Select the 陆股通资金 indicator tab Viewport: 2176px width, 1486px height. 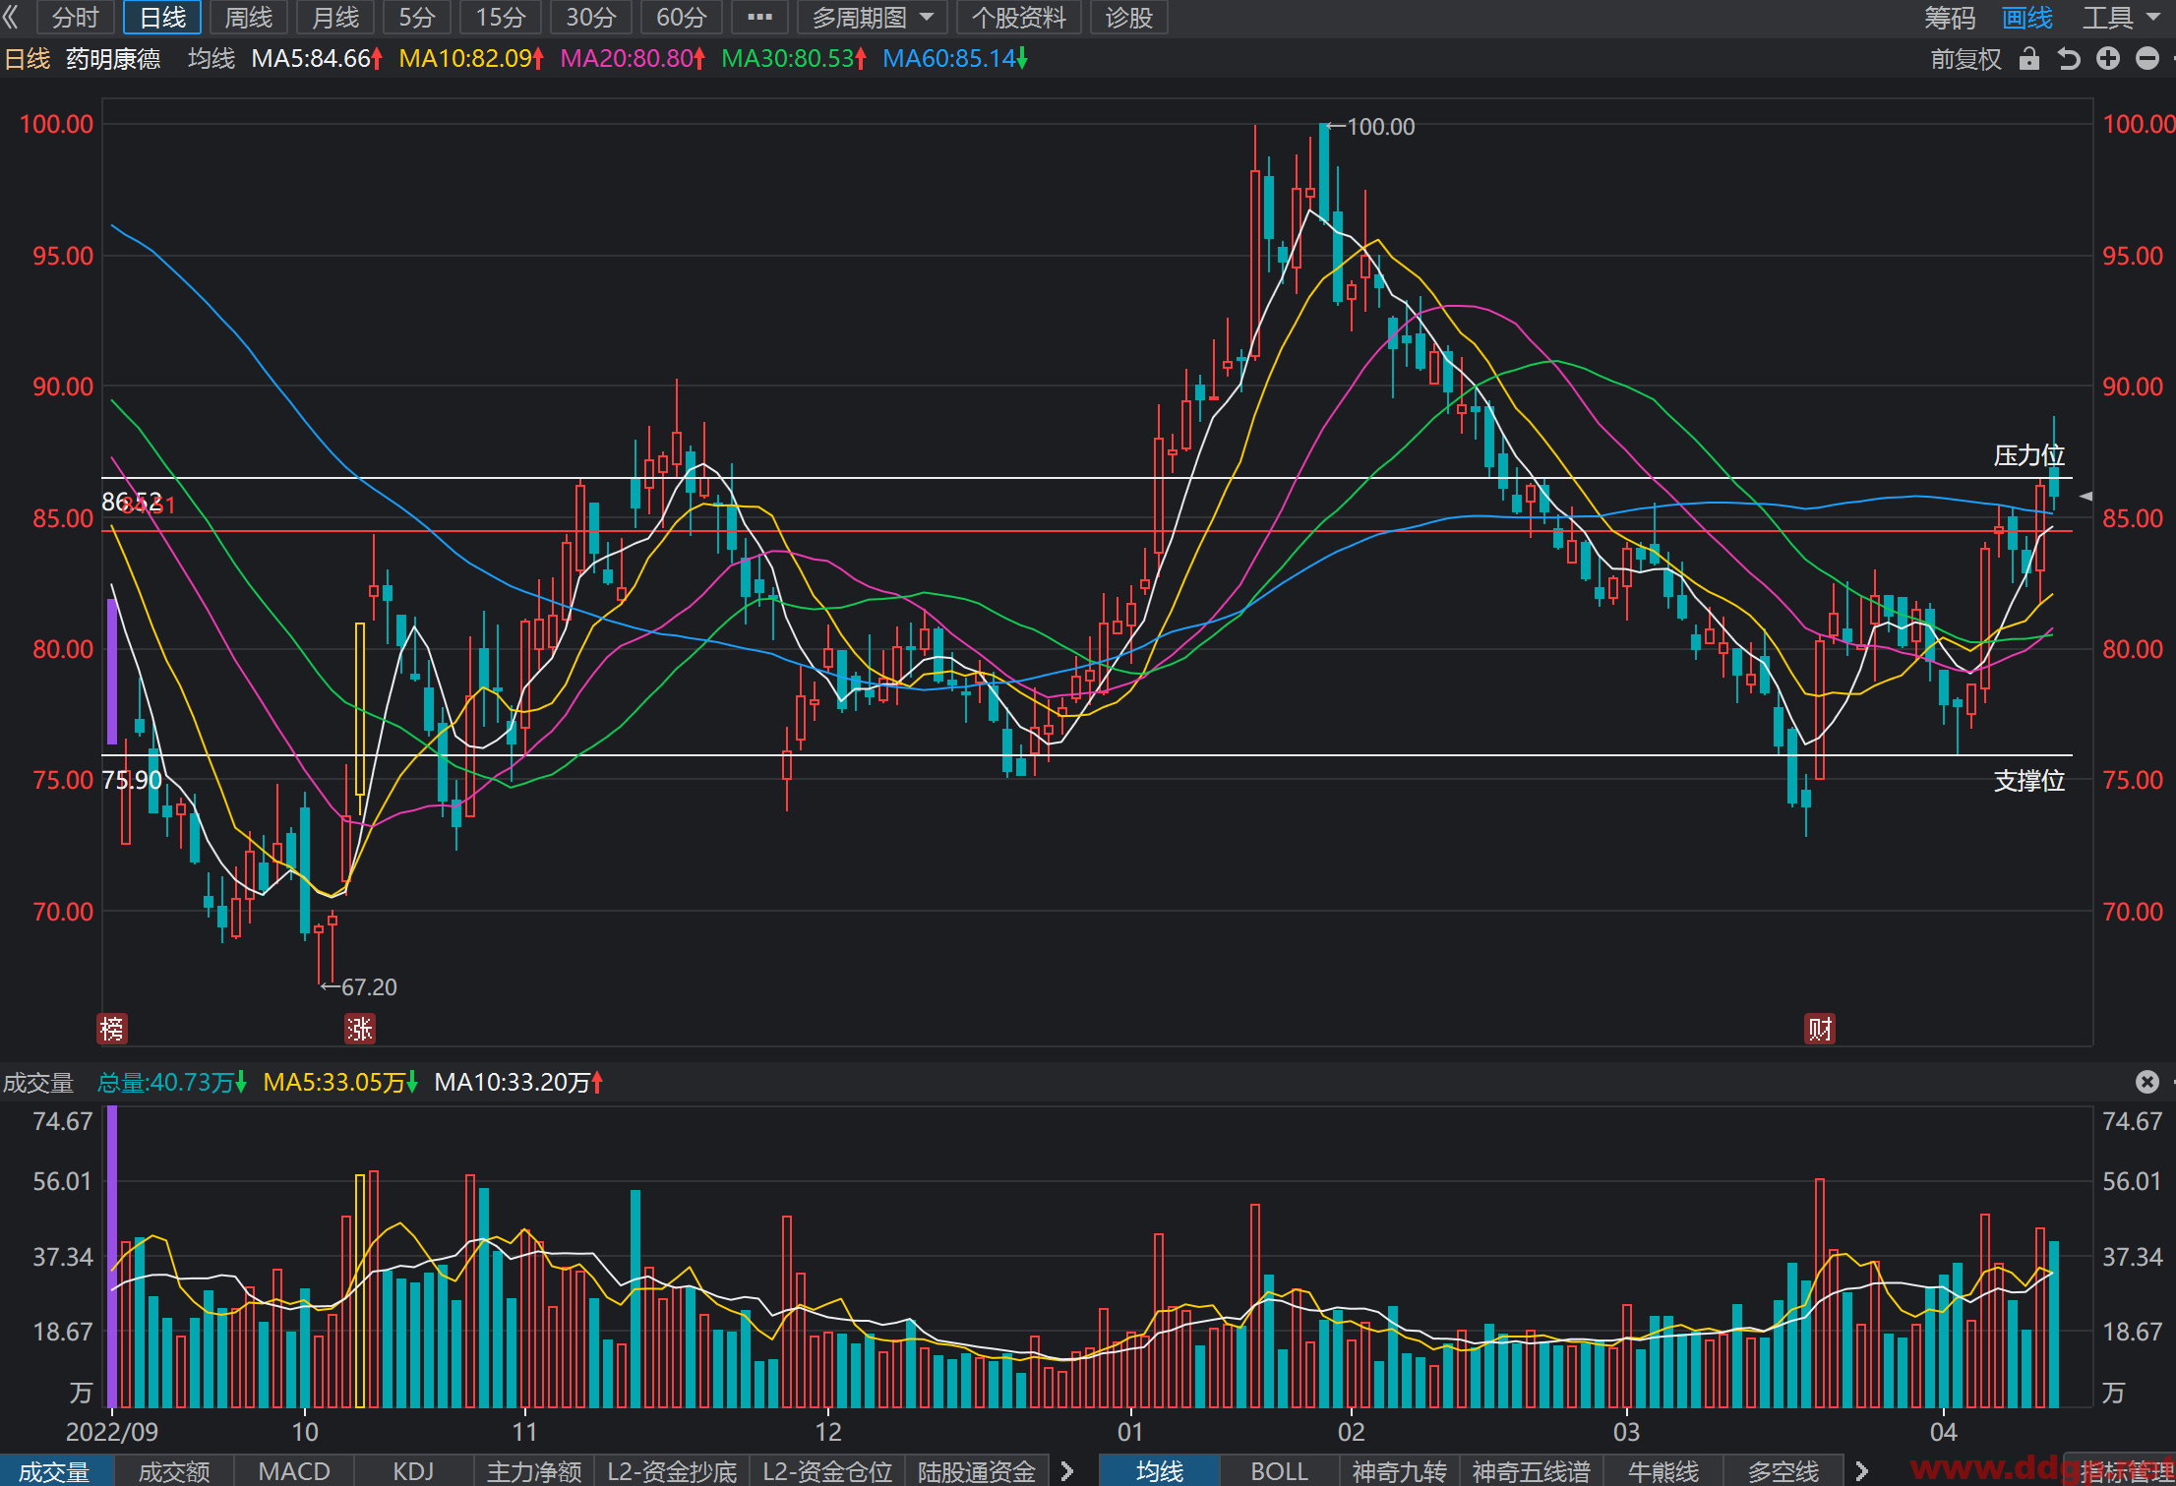[977, 1471]
